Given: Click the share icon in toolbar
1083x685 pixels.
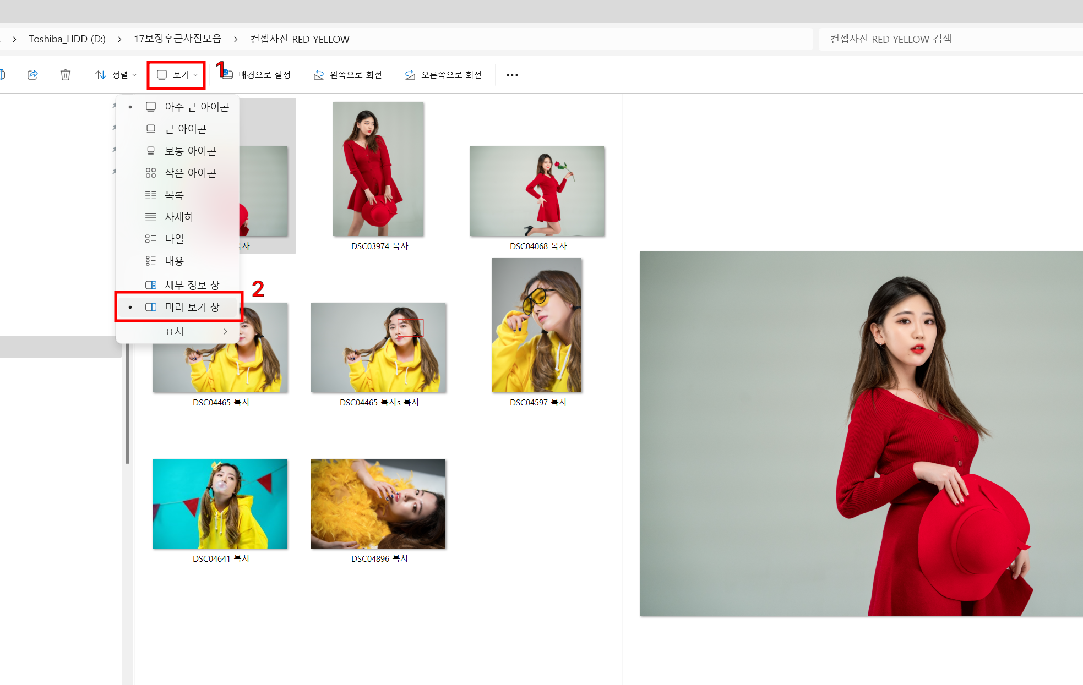Looking at the screenshot, I should coord(32,75).
